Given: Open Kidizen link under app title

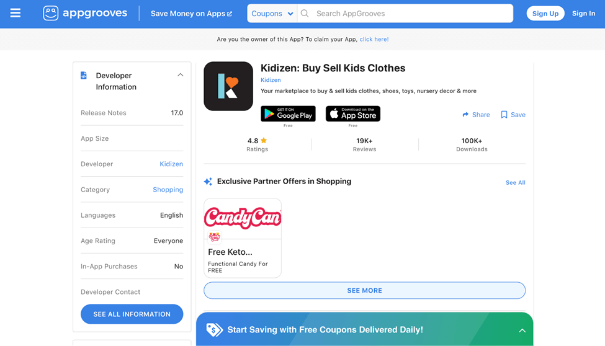Looking at the screenshot, I should (271, 80).
